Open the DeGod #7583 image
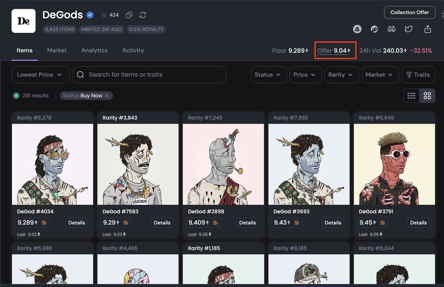The image size is (444, 287). (138, 164)
